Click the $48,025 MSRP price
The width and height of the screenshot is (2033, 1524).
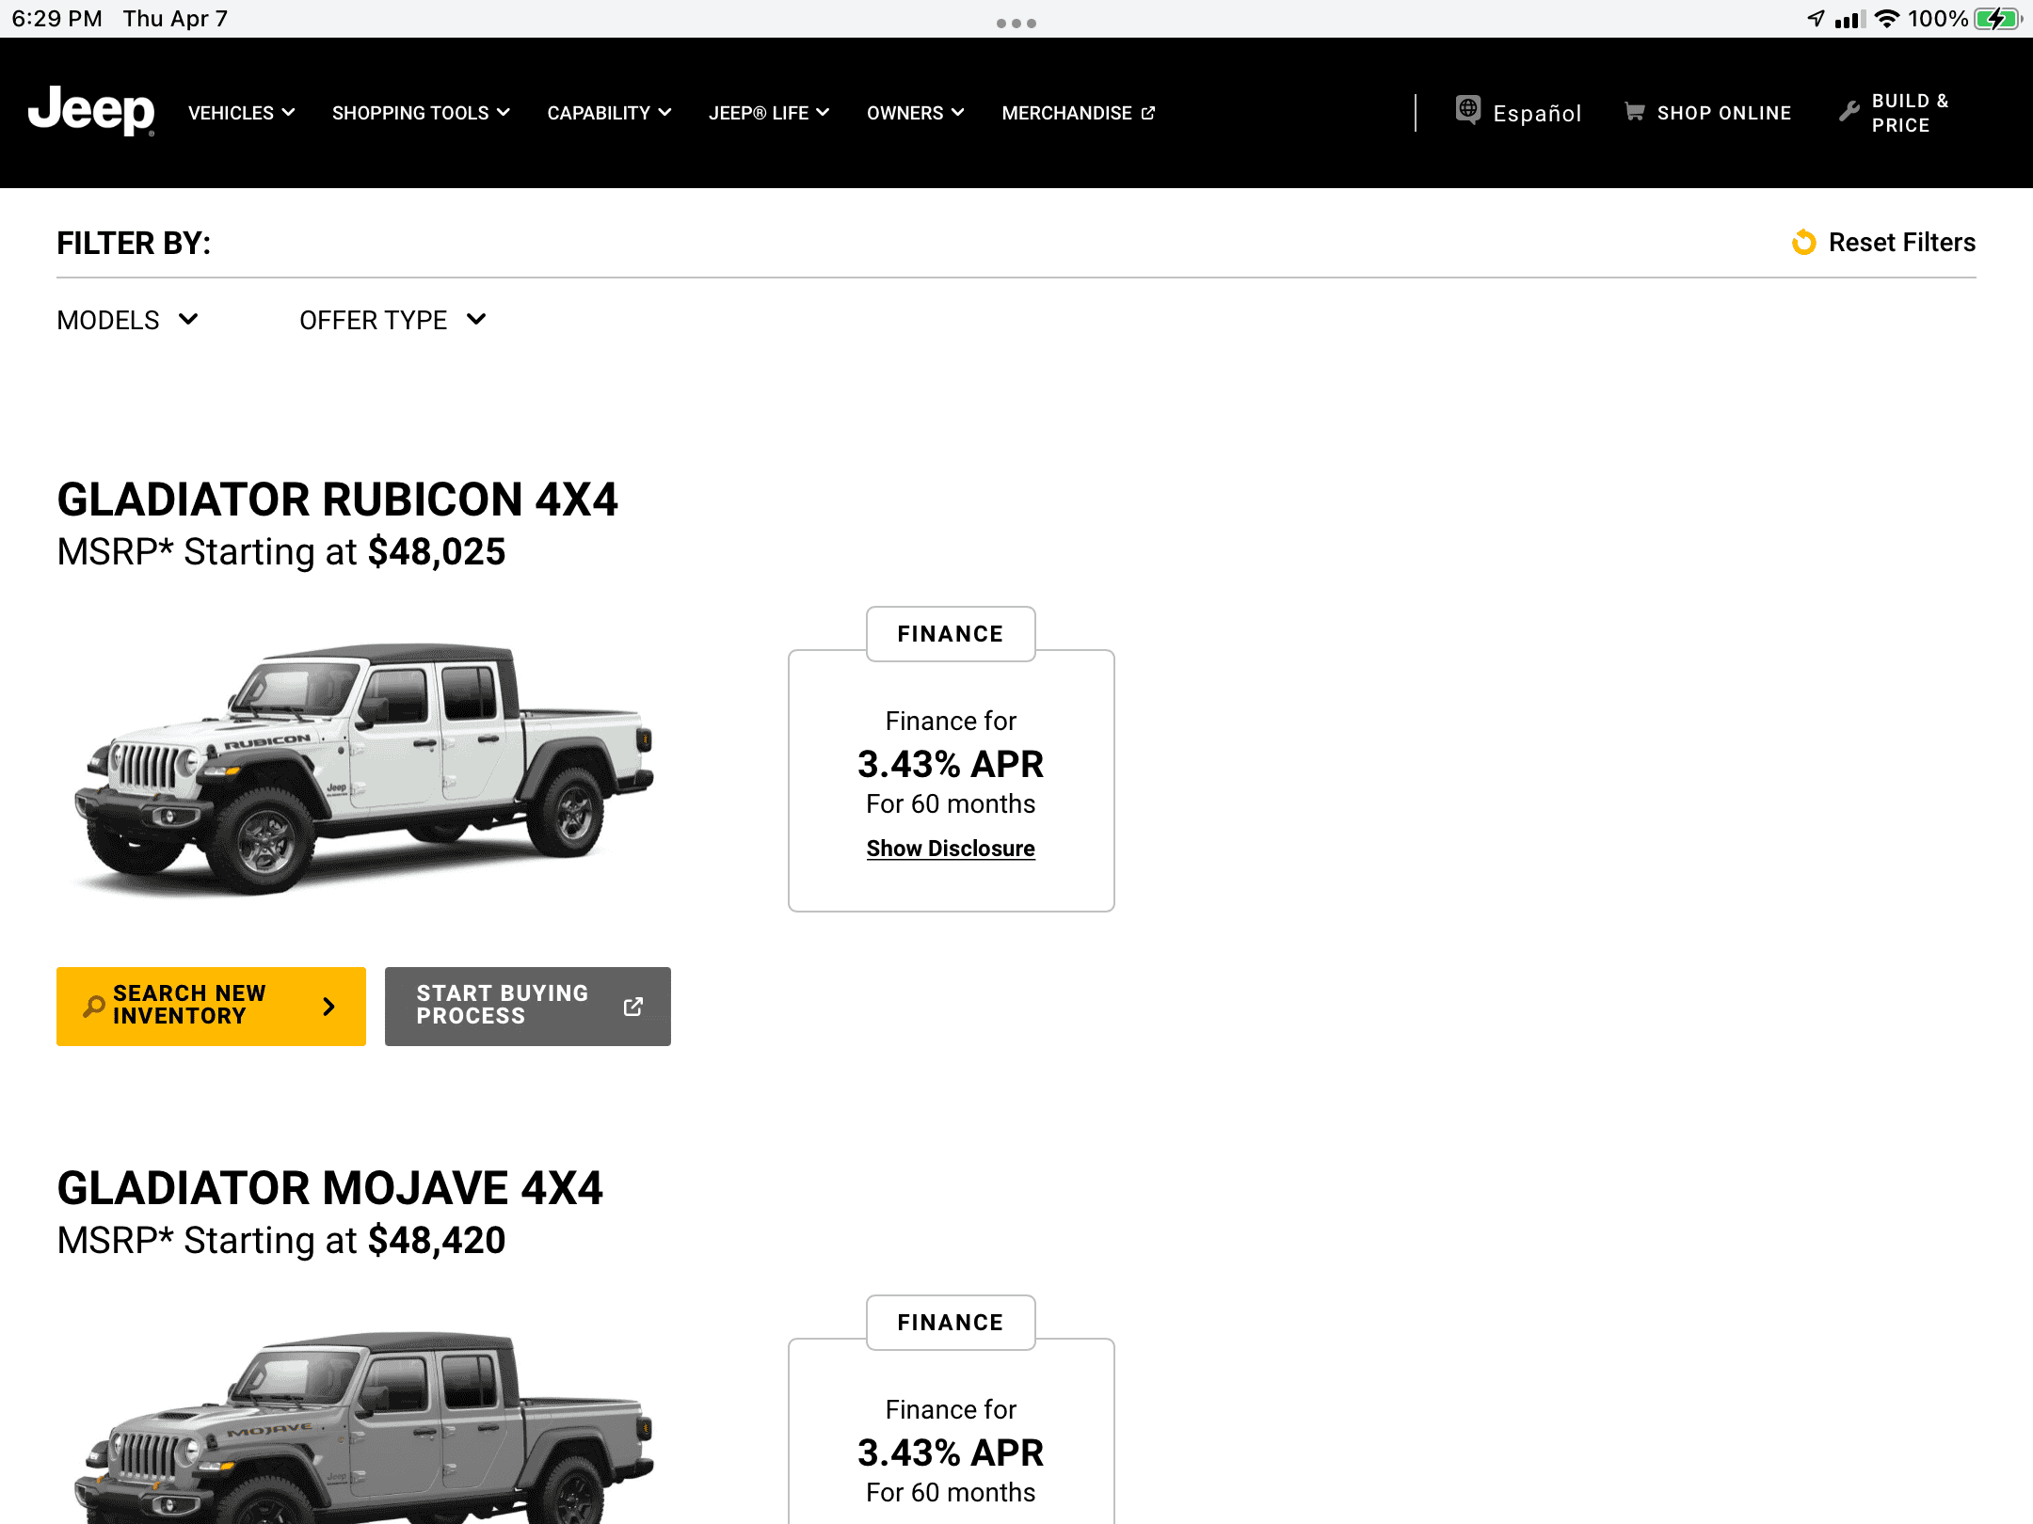[x=437, y=552]
